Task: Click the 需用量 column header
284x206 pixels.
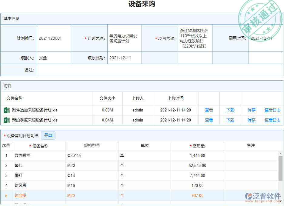Action: pos(197,145)
